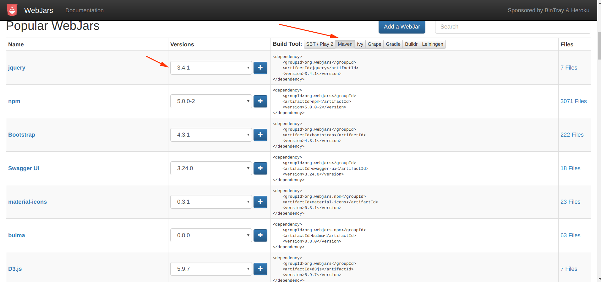Open the bulma version dropdown showing 0.8.0
Image resolution: width=601 pixels, height=282 pixels.
pyautogui.click(x=211, y=235)
